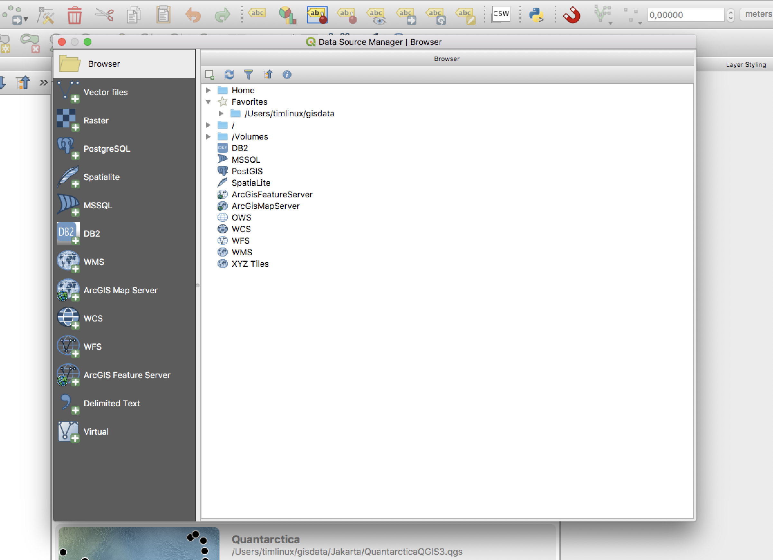The image size is (773, 560).
Task: Click the toolbar overflow double chevron
Action: (43, 82)
